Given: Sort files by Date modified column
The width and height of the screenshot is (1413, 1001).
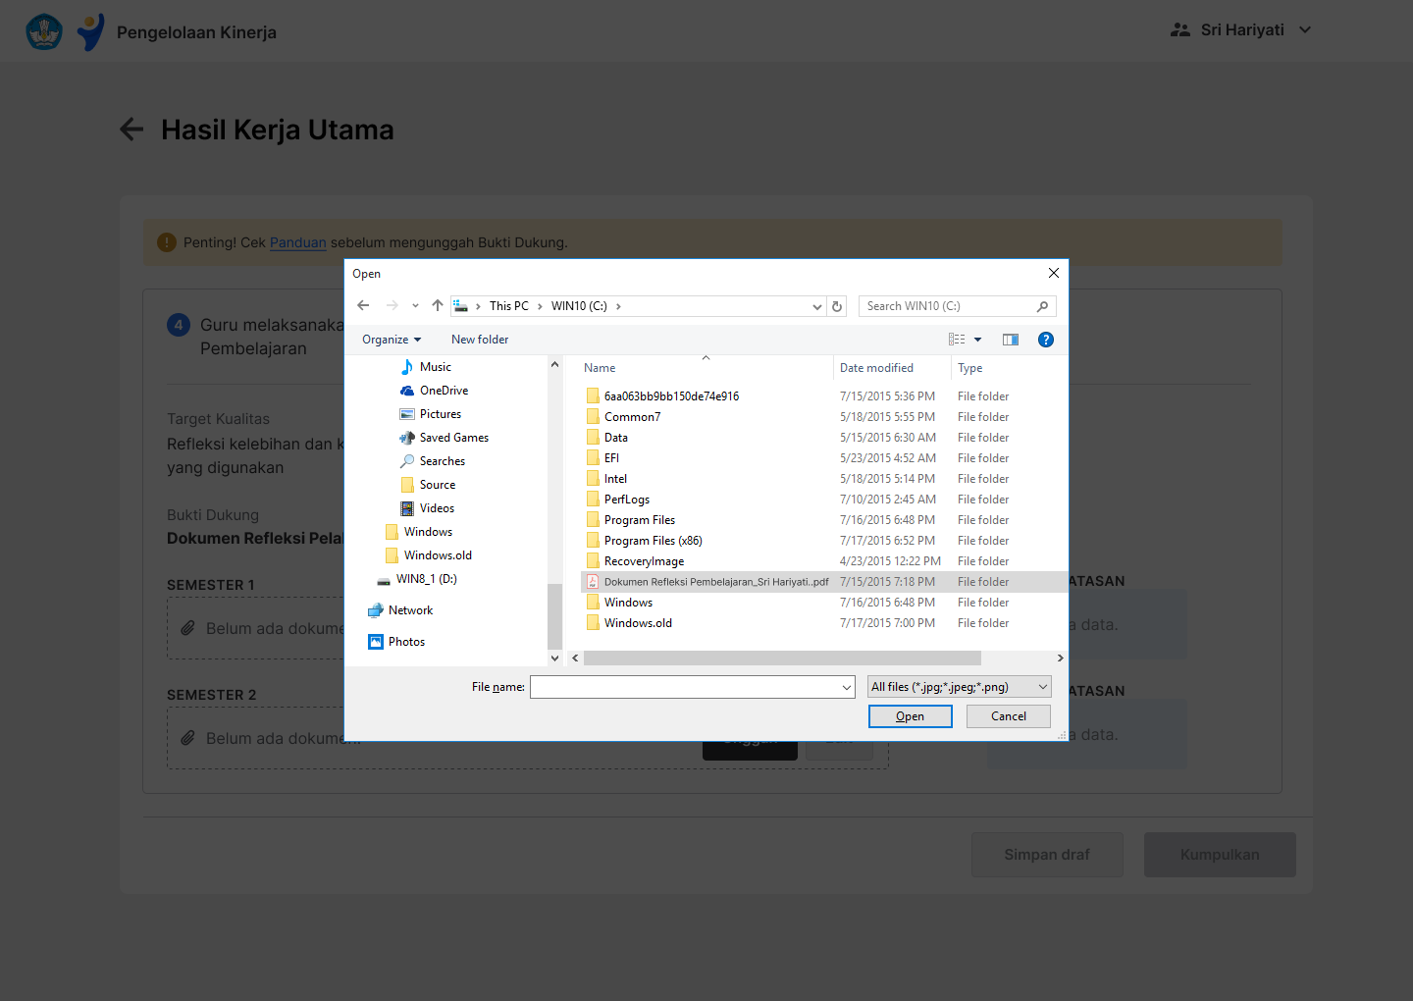Looking at the screenshot, I should tap(876, 368).
